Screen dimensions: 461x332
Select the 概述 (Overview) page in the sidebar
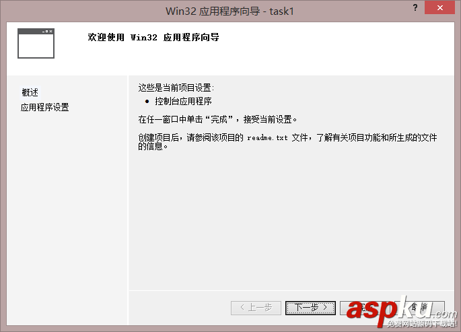click(x=30, y=93)
